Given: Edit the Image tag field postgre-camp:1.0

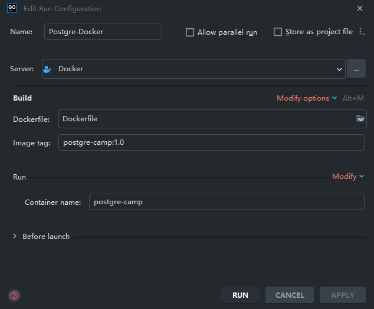Looking at the screenshot, I should [x=211, y=142].
